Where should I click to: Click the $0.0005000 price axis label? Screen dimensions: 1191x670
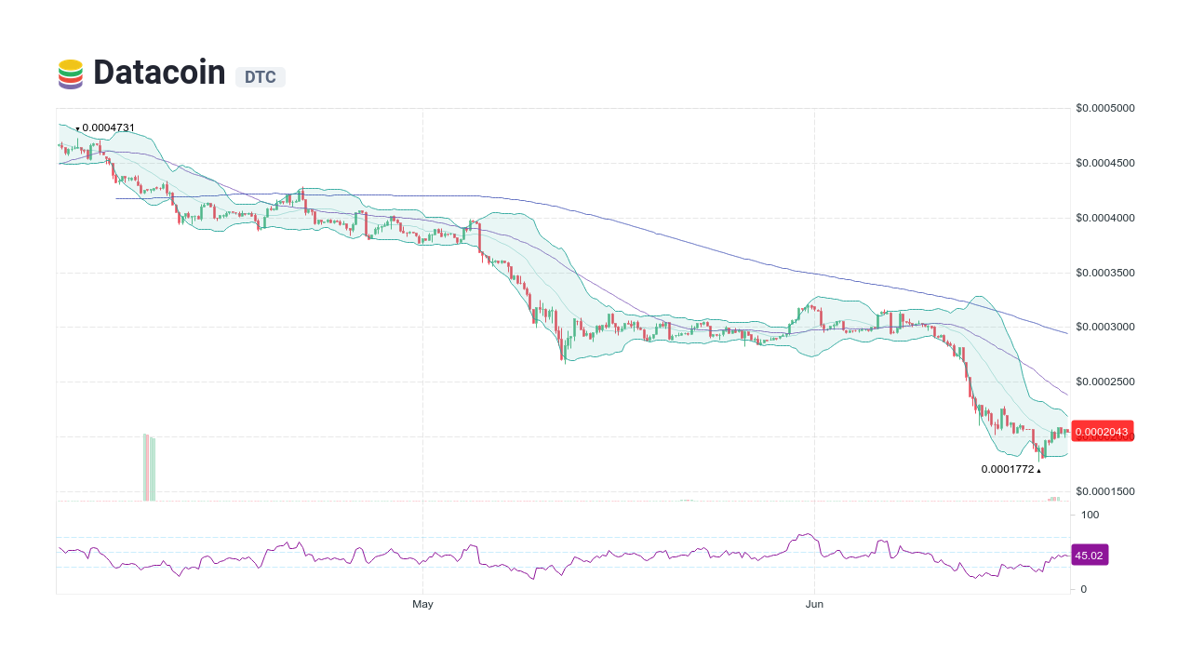coord(1106,108)
